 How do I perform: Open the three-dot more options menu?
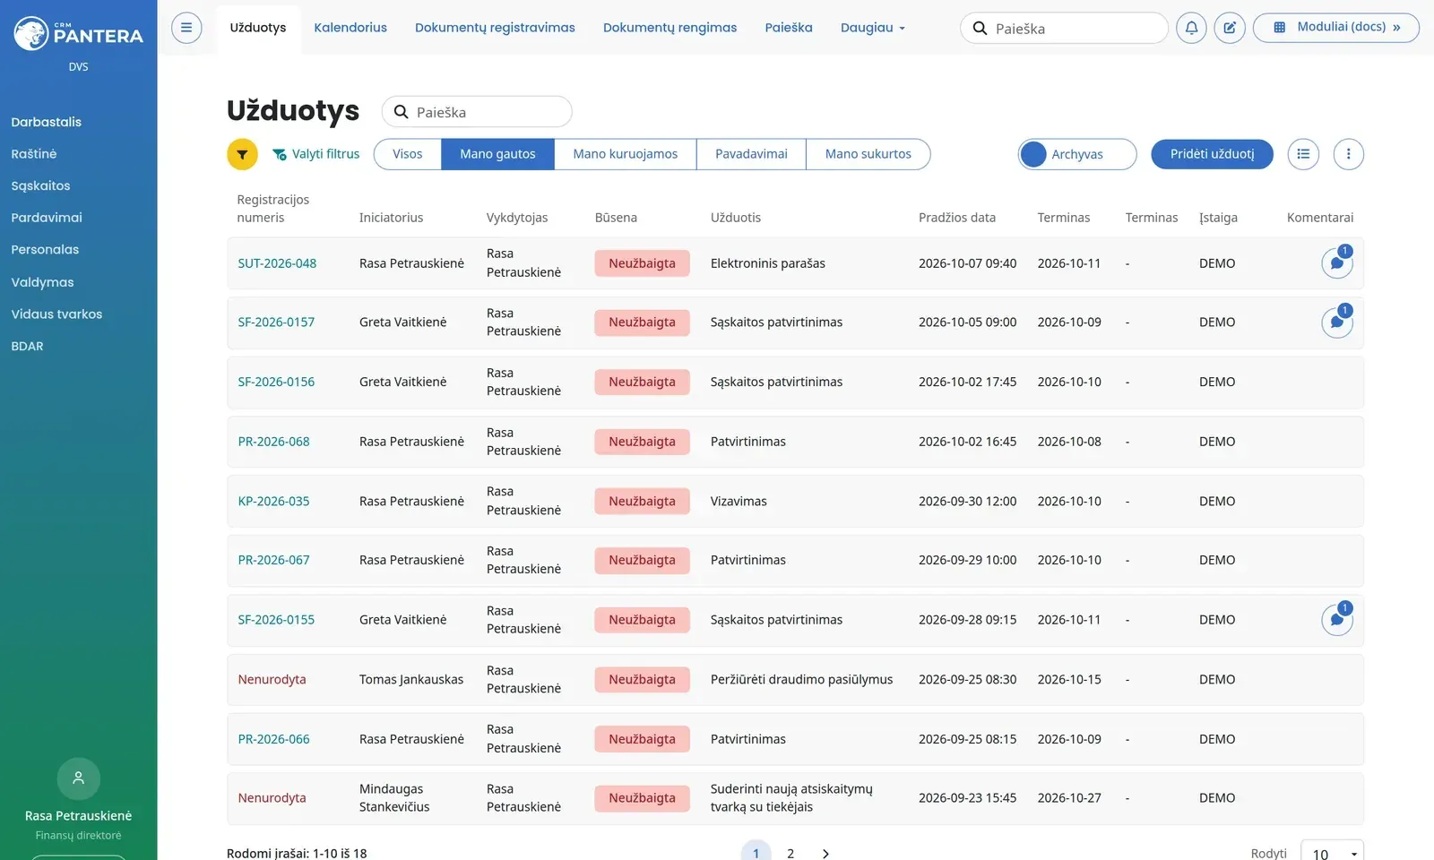[x=1349, y=154]
